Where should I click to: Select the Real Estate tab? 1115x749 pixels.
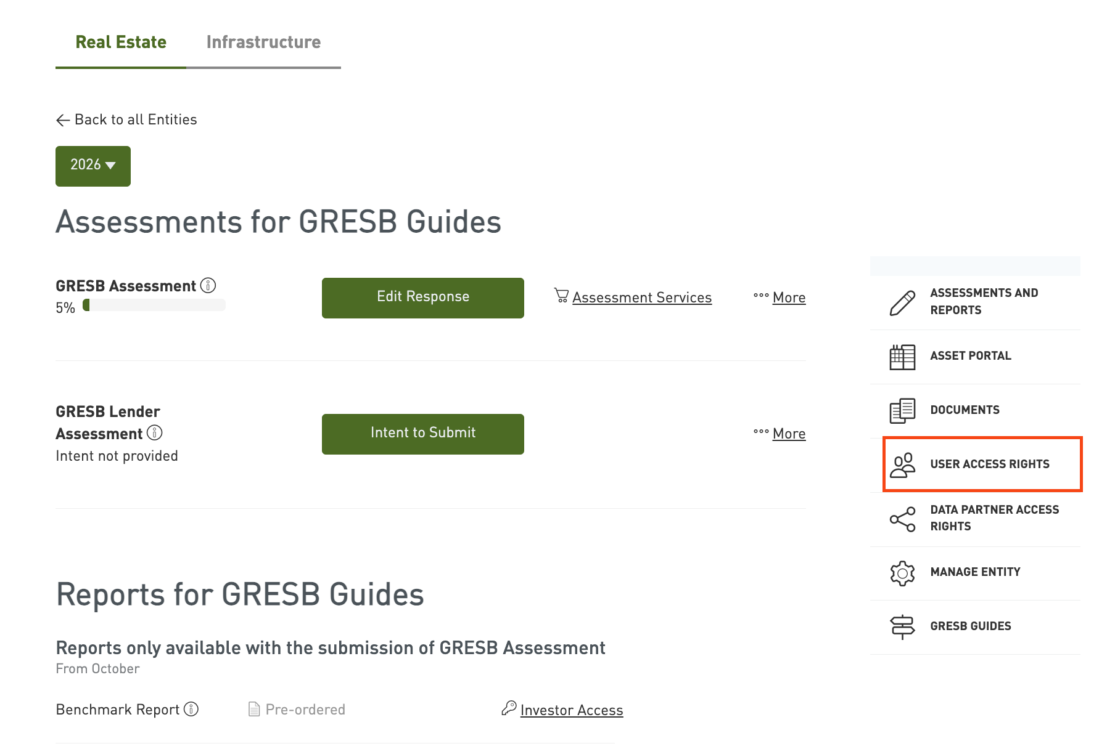click(x=121, y=42)
